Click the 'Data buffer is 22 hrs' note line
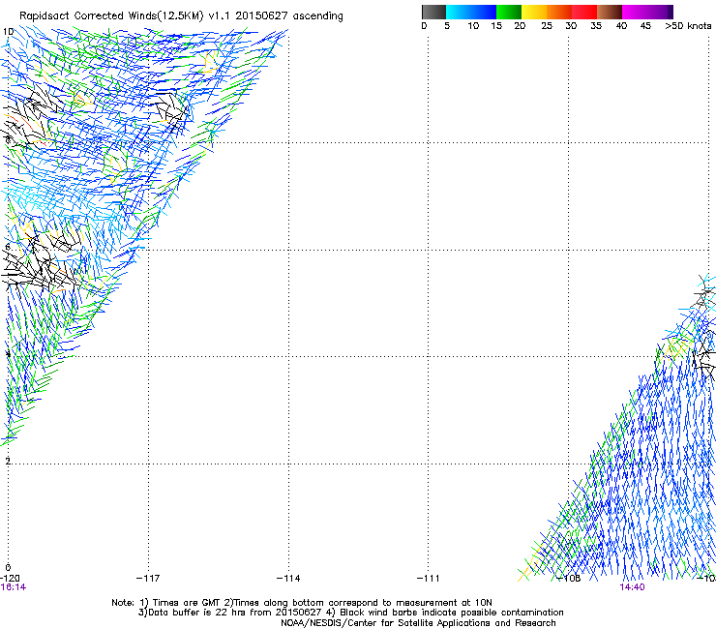This screenshot has height=629, width=716. pos(350,613)
